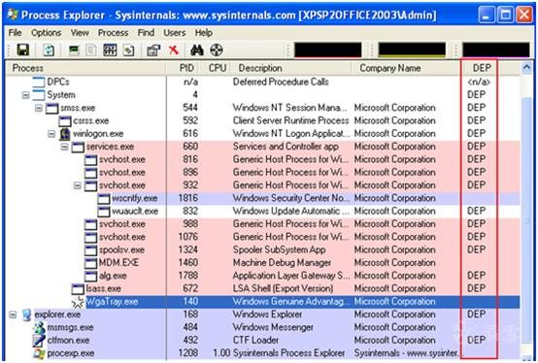Click the ctfmon.exe pen icon

[39, 340]
